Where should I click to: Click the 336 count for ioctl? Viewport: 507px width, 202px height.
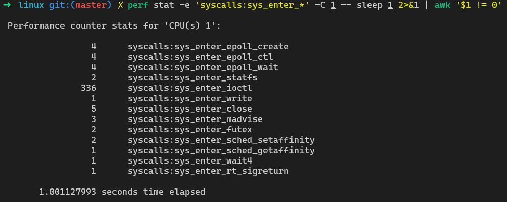88,88
